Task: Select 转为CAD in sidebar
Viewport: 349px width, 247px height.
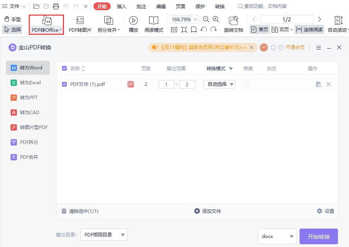Action: pos(28,113)
